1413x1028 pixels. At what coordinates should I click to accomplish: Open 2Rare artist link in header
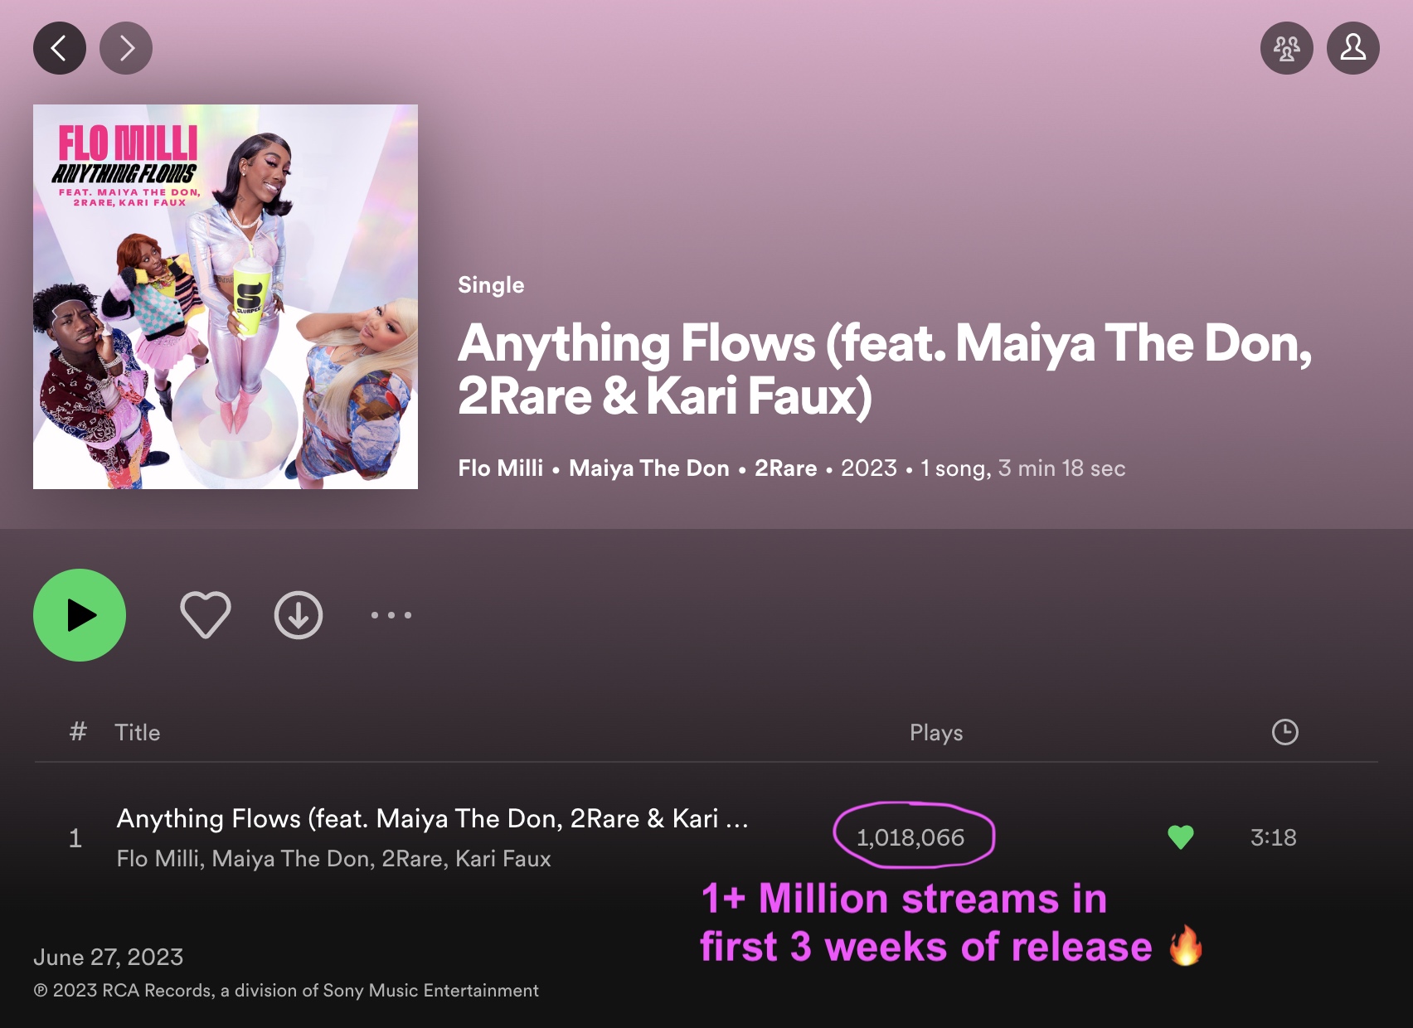tap(785, 468)
